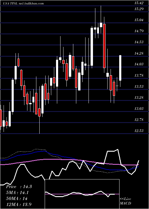Select the 14.53 price axis label
The height and width of the screenshot is (209, 149).
(x=139, y=42)
